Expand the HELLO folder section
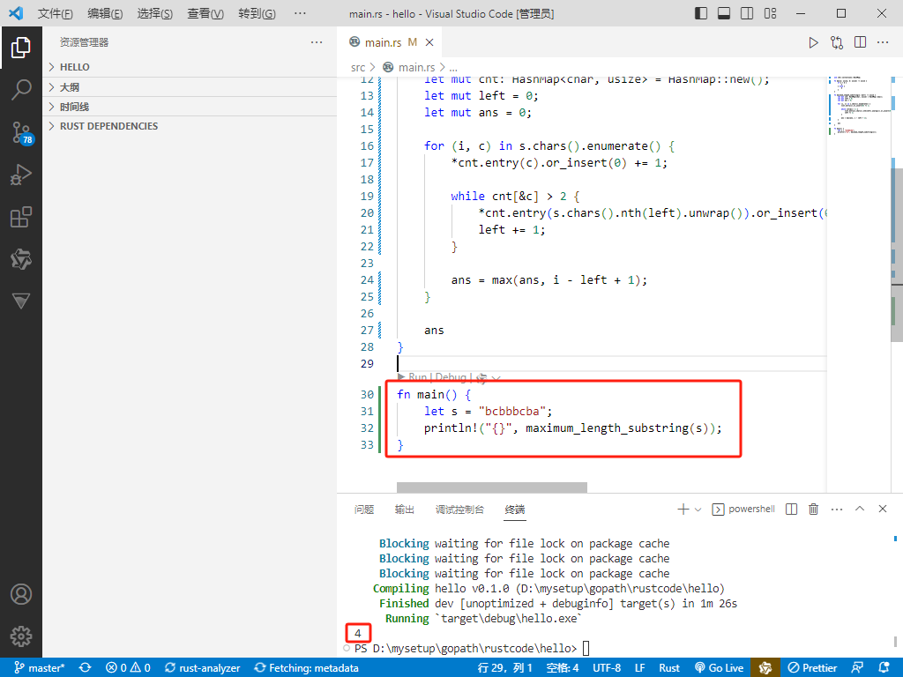Image resolution: width=903 pixels, height=677 pixels. pos(190,67)
